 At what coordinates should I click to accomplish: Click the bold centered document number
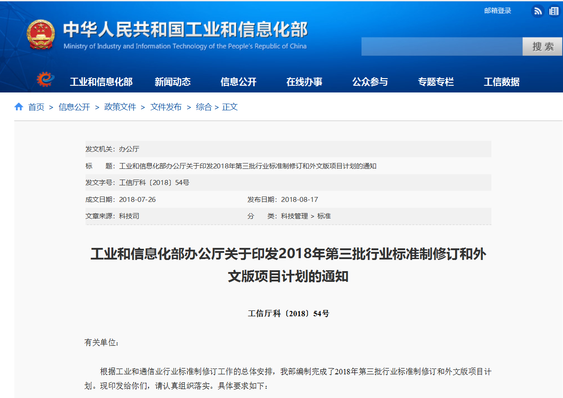(289, 314)
